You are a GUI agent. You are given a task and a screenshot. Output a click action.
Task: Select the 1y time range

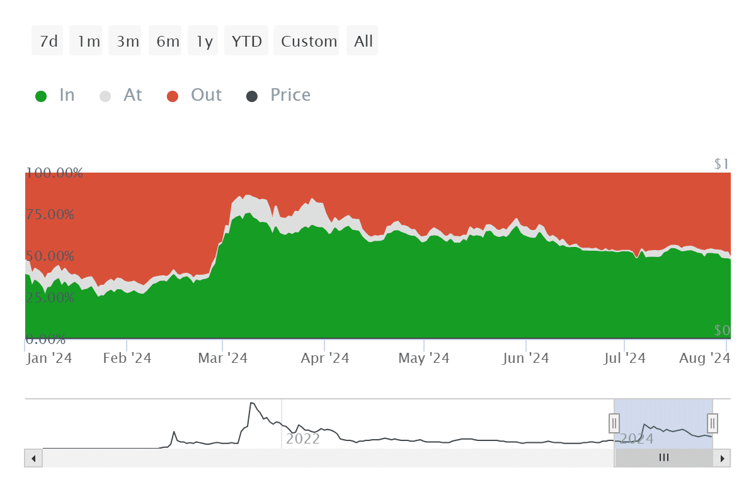203,41
